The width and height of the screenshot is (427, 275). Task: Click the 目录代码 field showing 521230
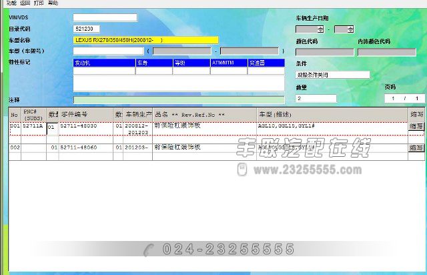coord(86,29)
